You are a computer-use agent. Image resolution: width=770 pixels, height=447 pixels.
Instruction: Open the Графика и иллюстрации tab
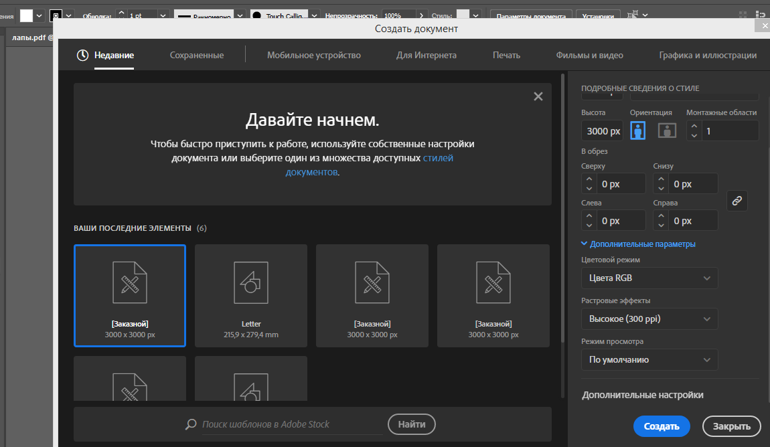708,56
